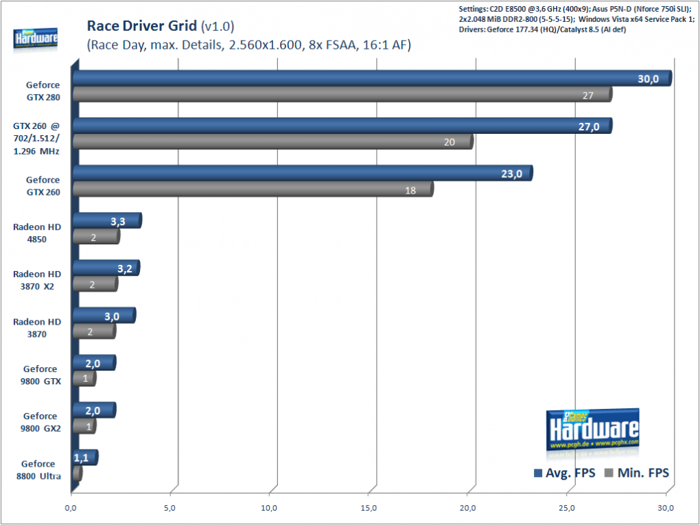Select the Geforce 9800 GX2 axis label

click(40, 422)
